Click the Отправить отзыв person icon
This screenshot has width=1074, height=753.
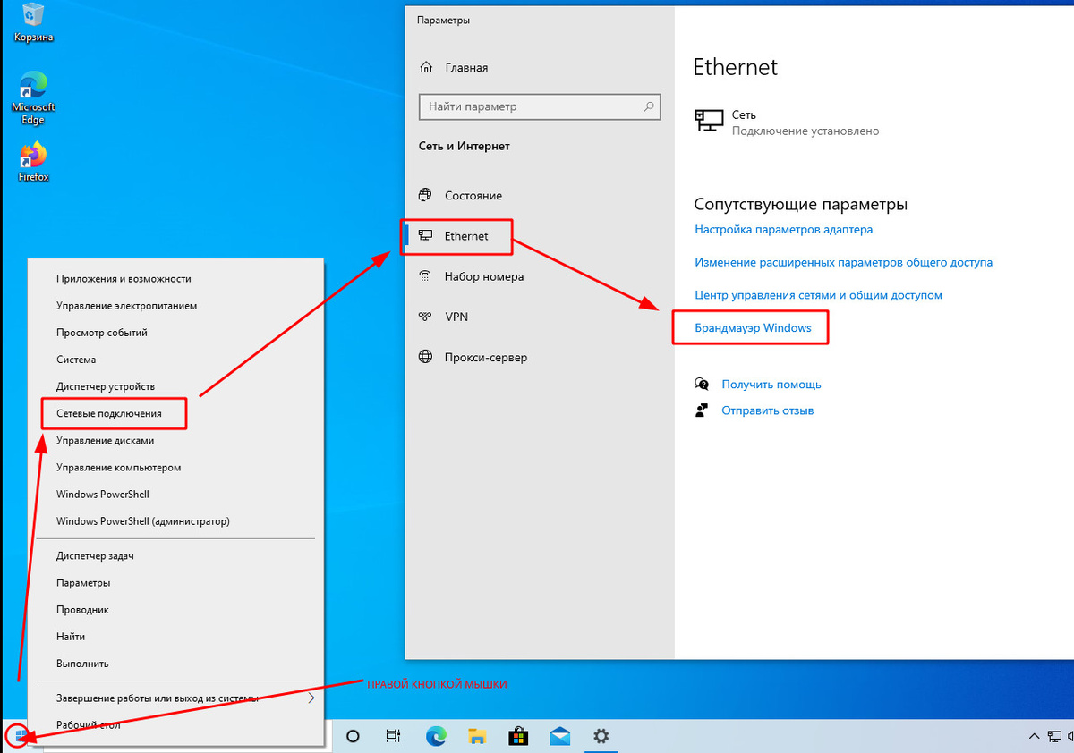pos(702,410)
